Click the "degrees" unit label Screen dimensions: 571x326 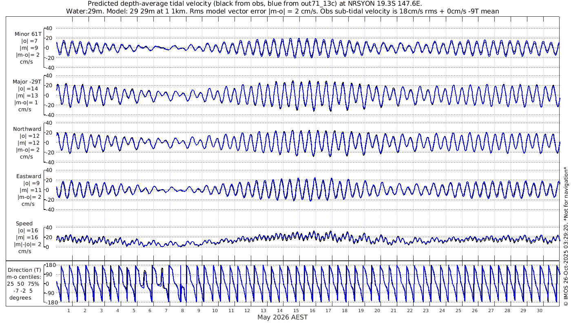click(20, 298)
